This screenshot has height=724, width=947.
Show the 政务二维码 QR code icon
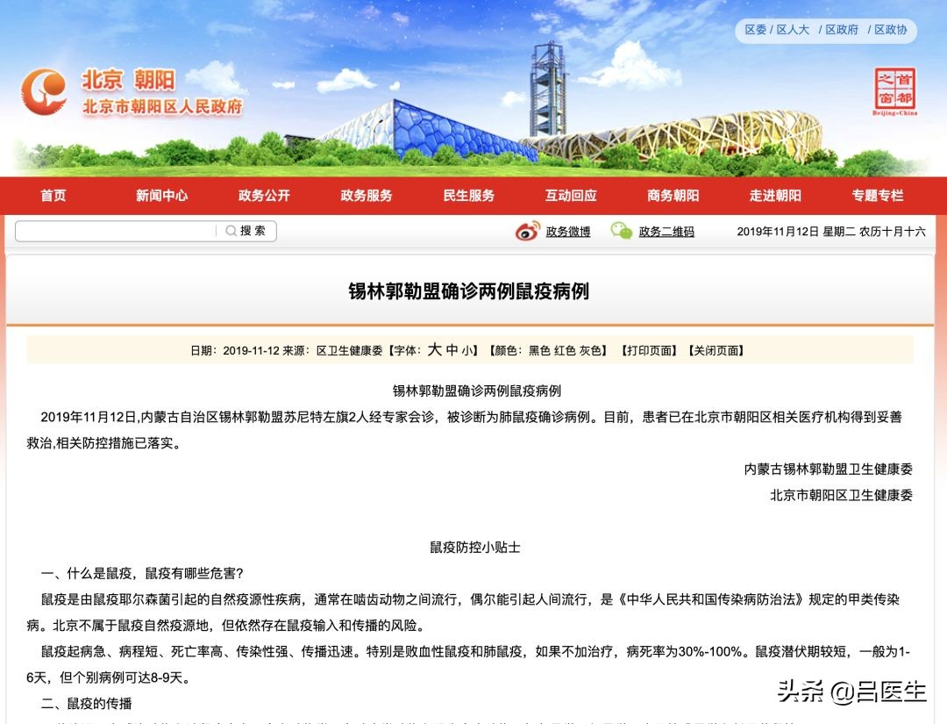point(623,231)
